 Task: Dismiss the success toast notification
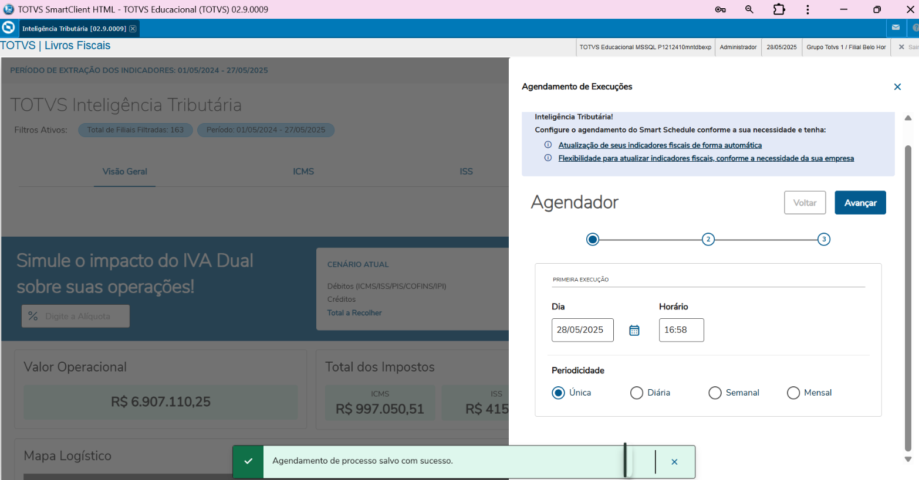tap(674, 462)
